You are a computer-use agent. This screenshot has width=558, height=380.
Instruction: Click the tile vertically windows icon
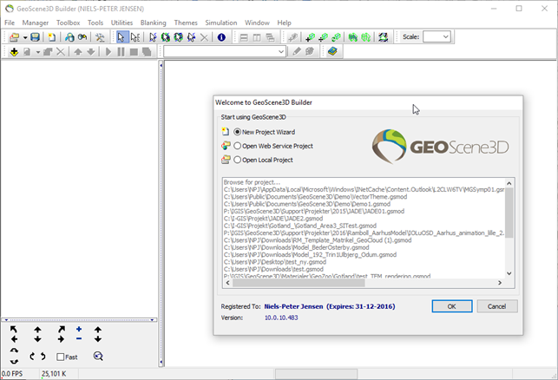click(x=257, y=37)
